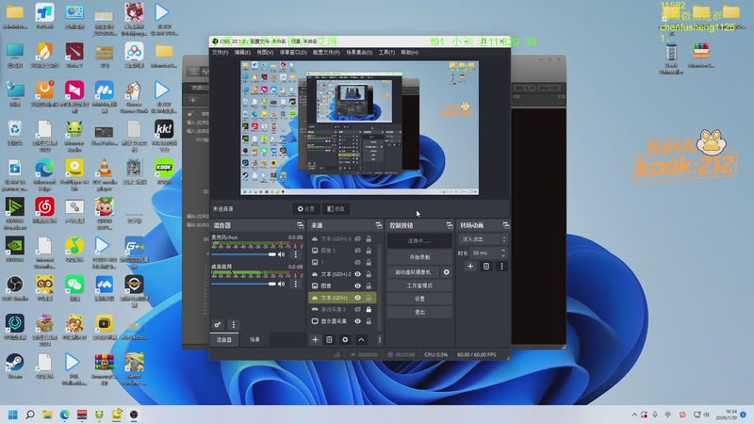Add a scene transition with the plus icon
Image resolution: width=754 pixels, height=424 pixels.
[470, 267]
